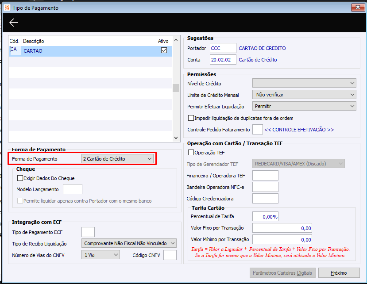The image size is (367, 284).
Task: Enable the Operação TEF checkbox
Action: tap(191, 153)
